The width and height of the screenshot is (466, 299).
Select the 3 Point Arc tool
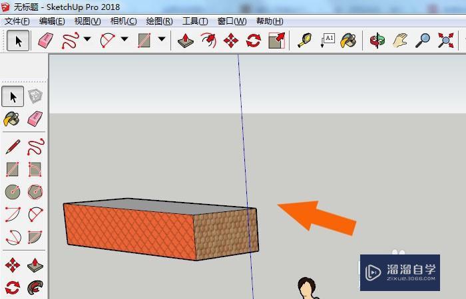(13, 237)
